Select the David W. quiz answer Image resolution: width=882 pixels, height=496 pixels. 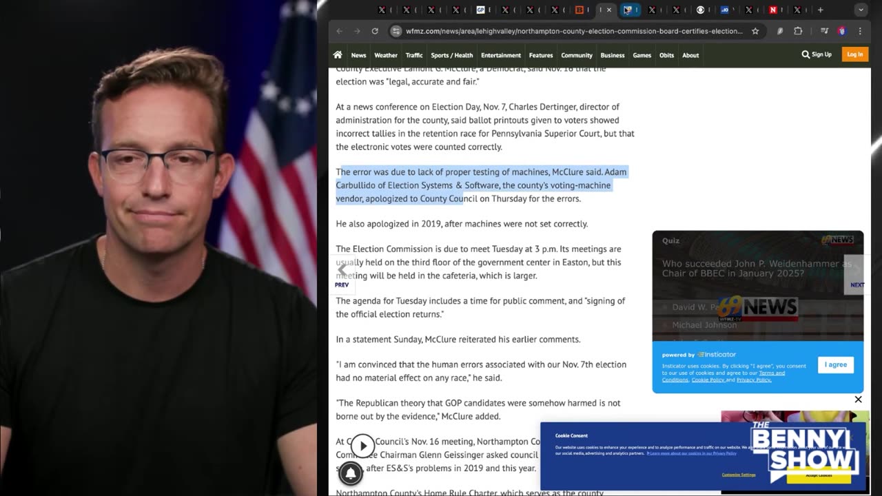(x=696, y=307)
